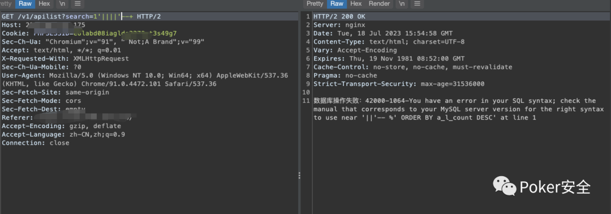Click the Sec-Fetch-Site header line
Image resolution: width=611 pixels, height=214 pixels.
pos(55,93)
